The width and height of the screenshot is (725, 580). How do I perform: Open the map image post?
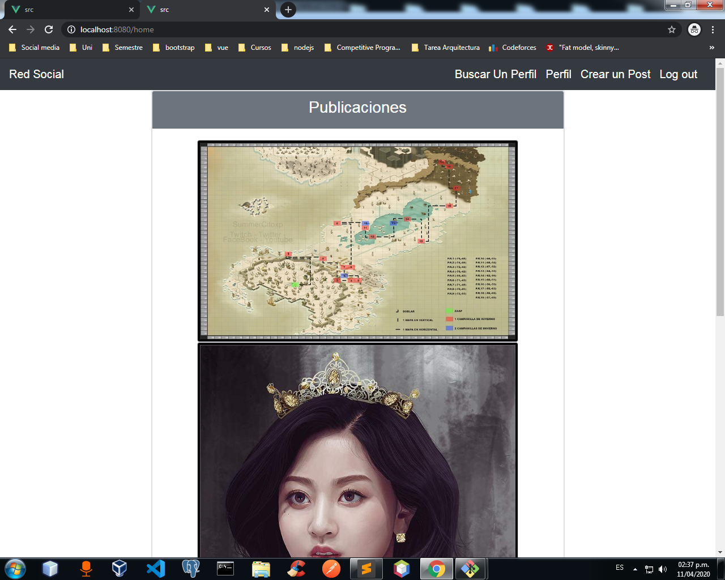tap(357, 241)
